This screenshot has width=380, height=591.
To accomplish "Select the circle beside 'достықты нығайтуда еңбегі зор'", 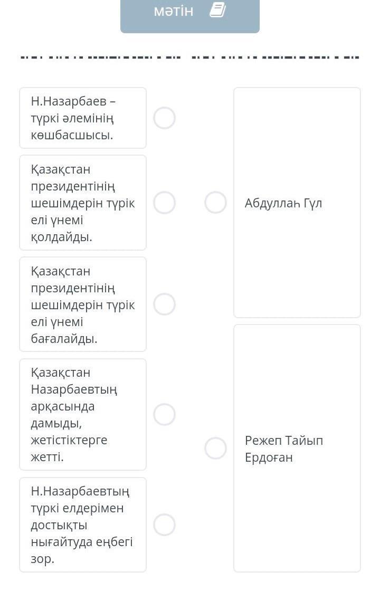I will click(x=164, y=525).
